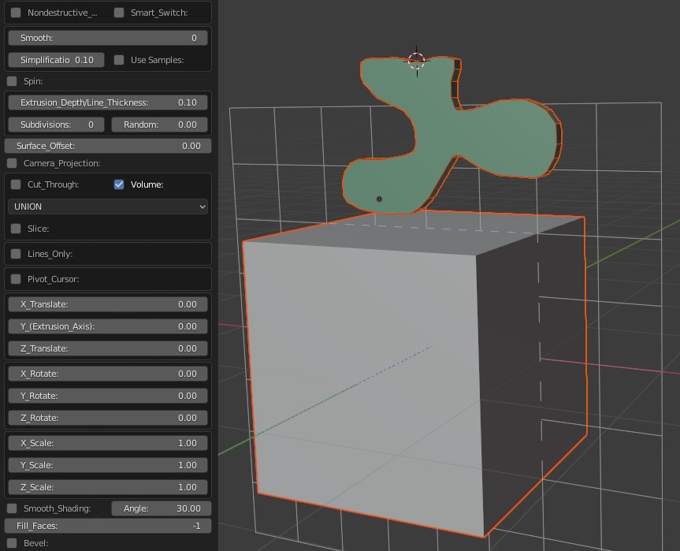The image size is (680, 551).
Task: Click the small origin dot on green shape
Action: click(x=379, y=199)
